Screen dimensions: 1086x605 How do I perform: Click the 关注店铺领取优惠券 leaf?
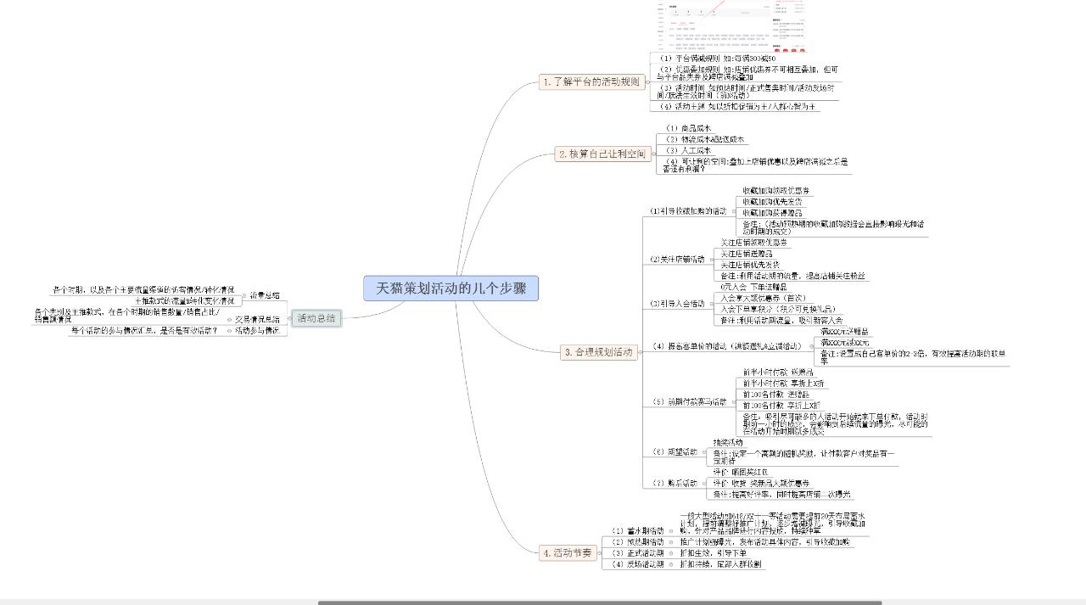click(x=754, y=244)
